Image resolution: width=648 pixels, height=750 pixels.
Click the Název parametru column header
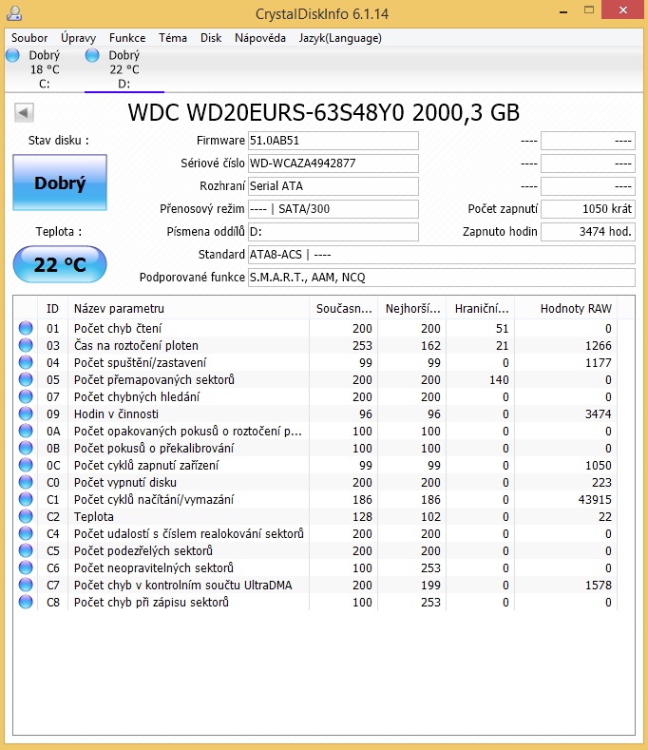pos(189,309)
